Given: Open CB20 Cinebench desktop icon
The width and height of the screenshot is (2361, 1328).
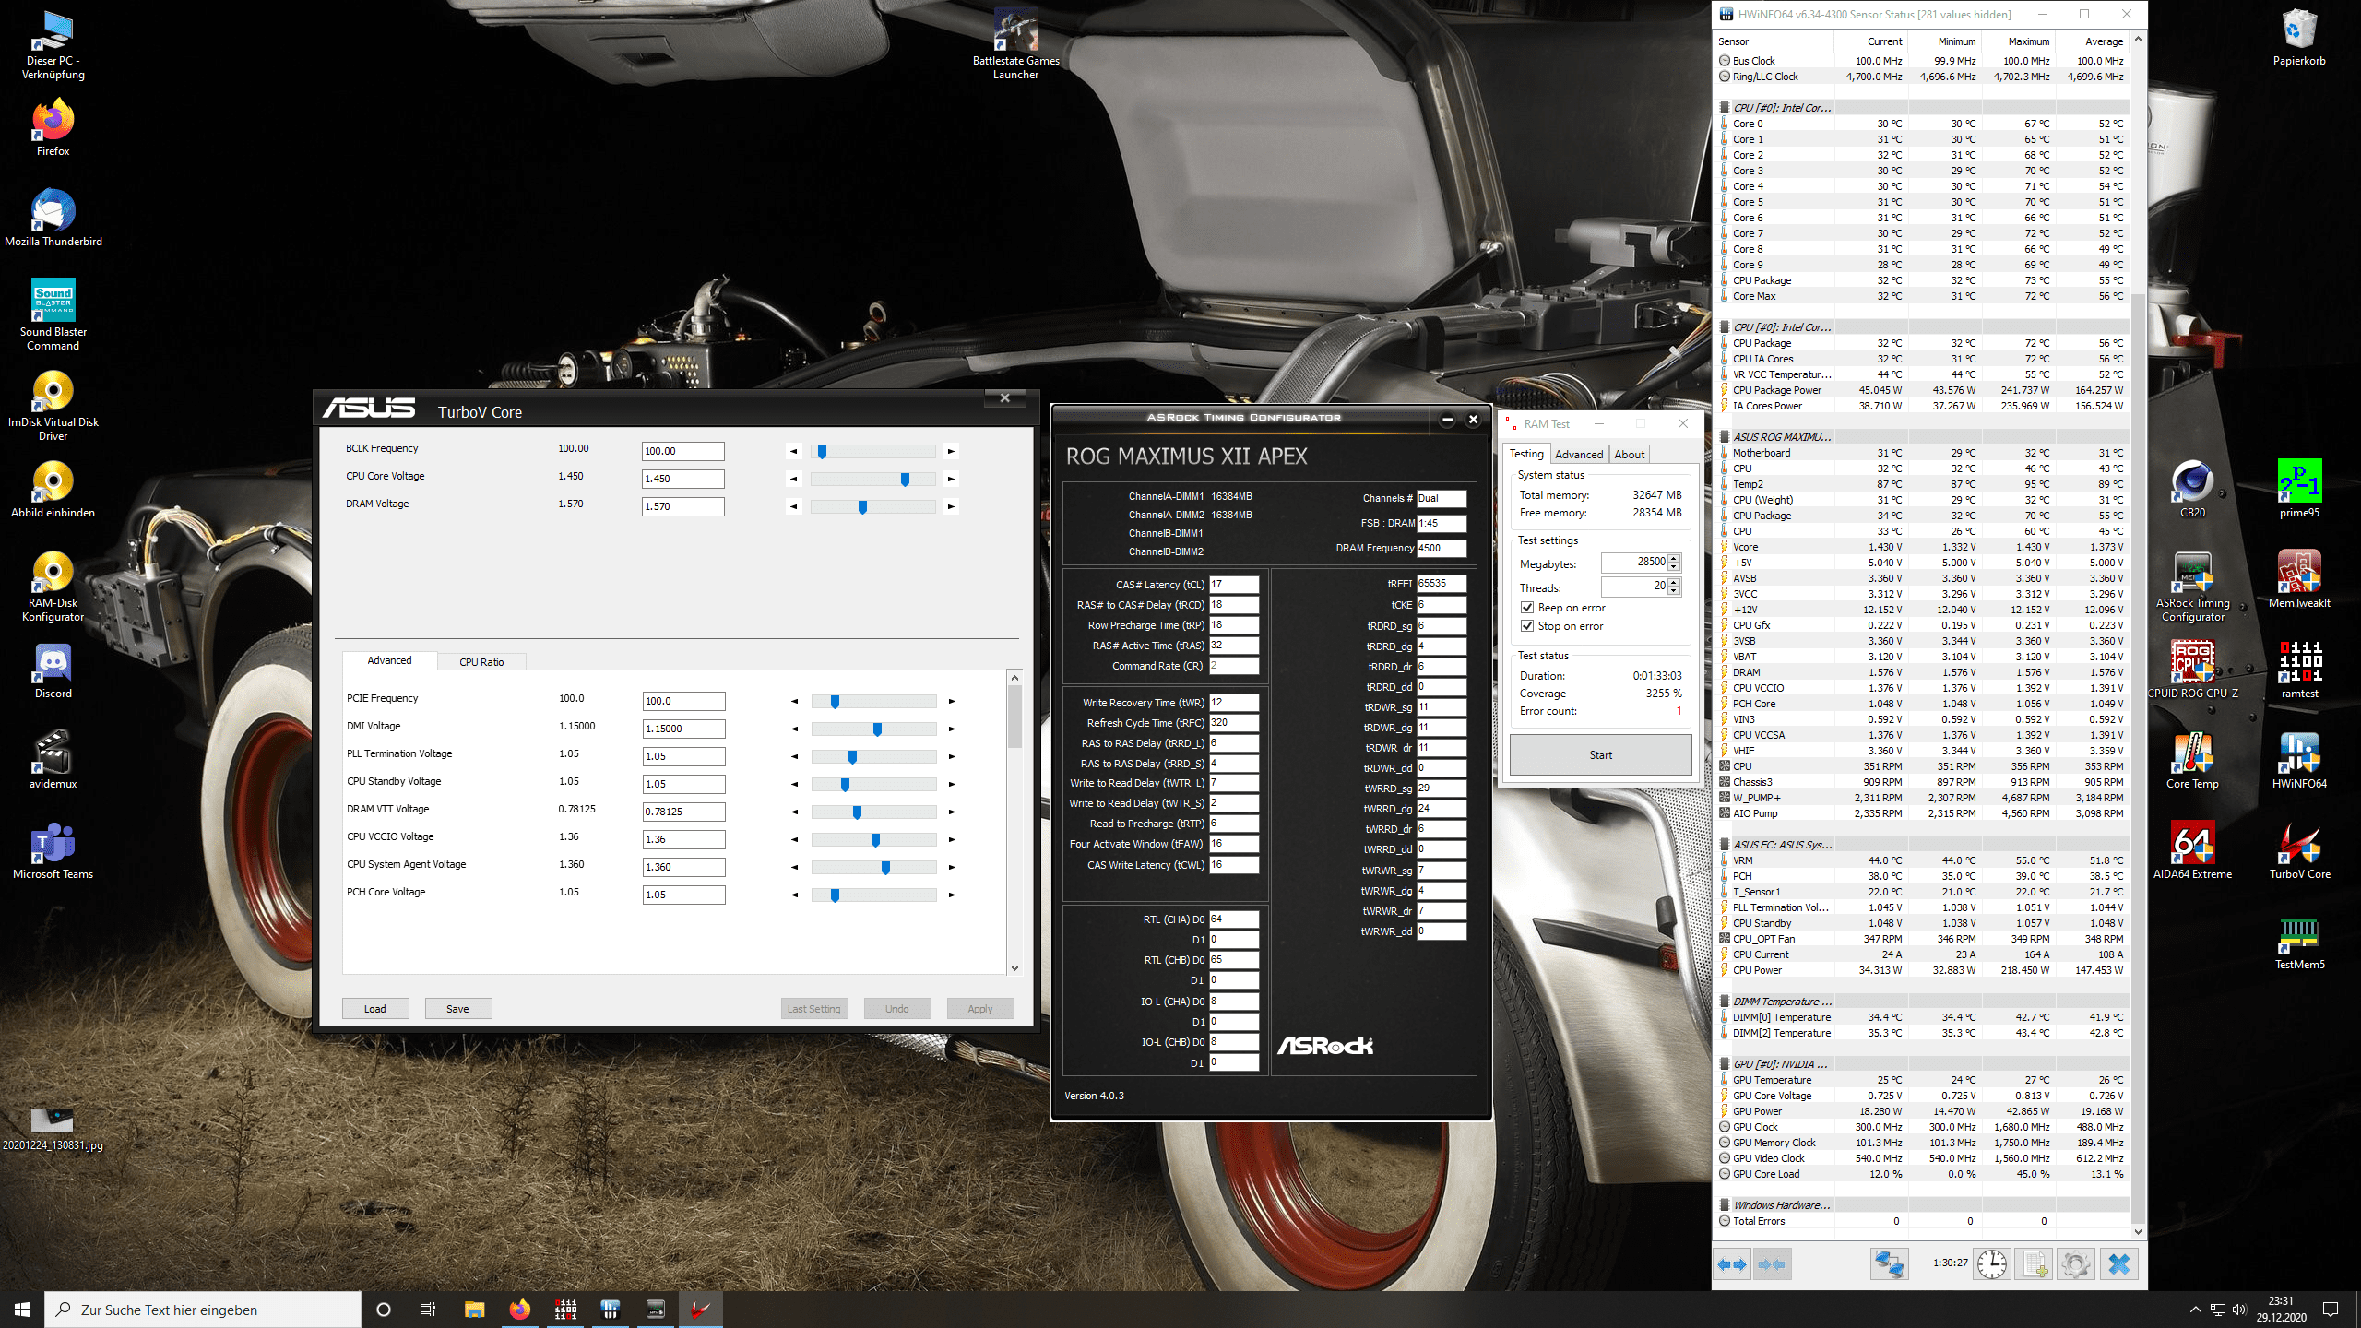Looking at the screenshot, I should click(x=2192, y=490).
